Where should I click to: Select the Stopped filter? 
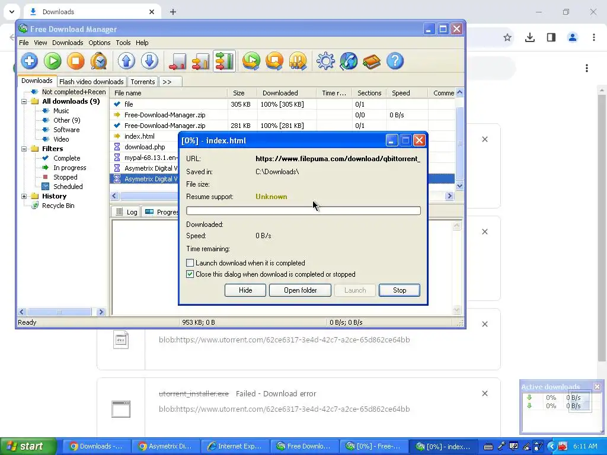click(x=65, y=177)
